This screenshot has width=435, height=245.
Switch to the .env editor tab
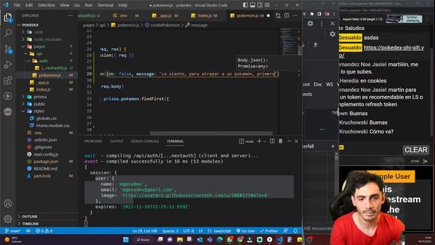tap(124, 16)
